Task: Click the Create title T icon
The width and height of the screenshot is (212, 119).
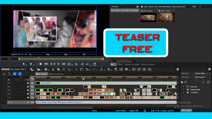Action: (x=116, y=69)
